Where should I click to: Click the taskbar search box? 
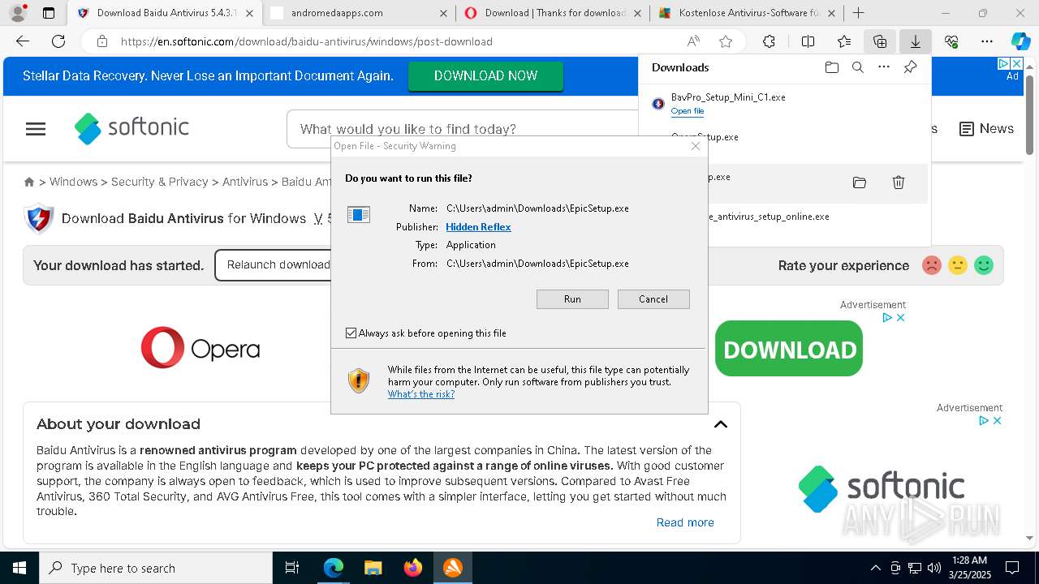[156, 568]
